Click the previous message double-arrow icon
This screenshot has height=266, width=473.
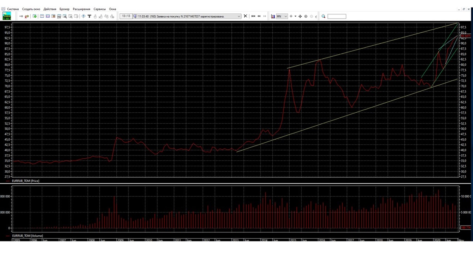259,16
